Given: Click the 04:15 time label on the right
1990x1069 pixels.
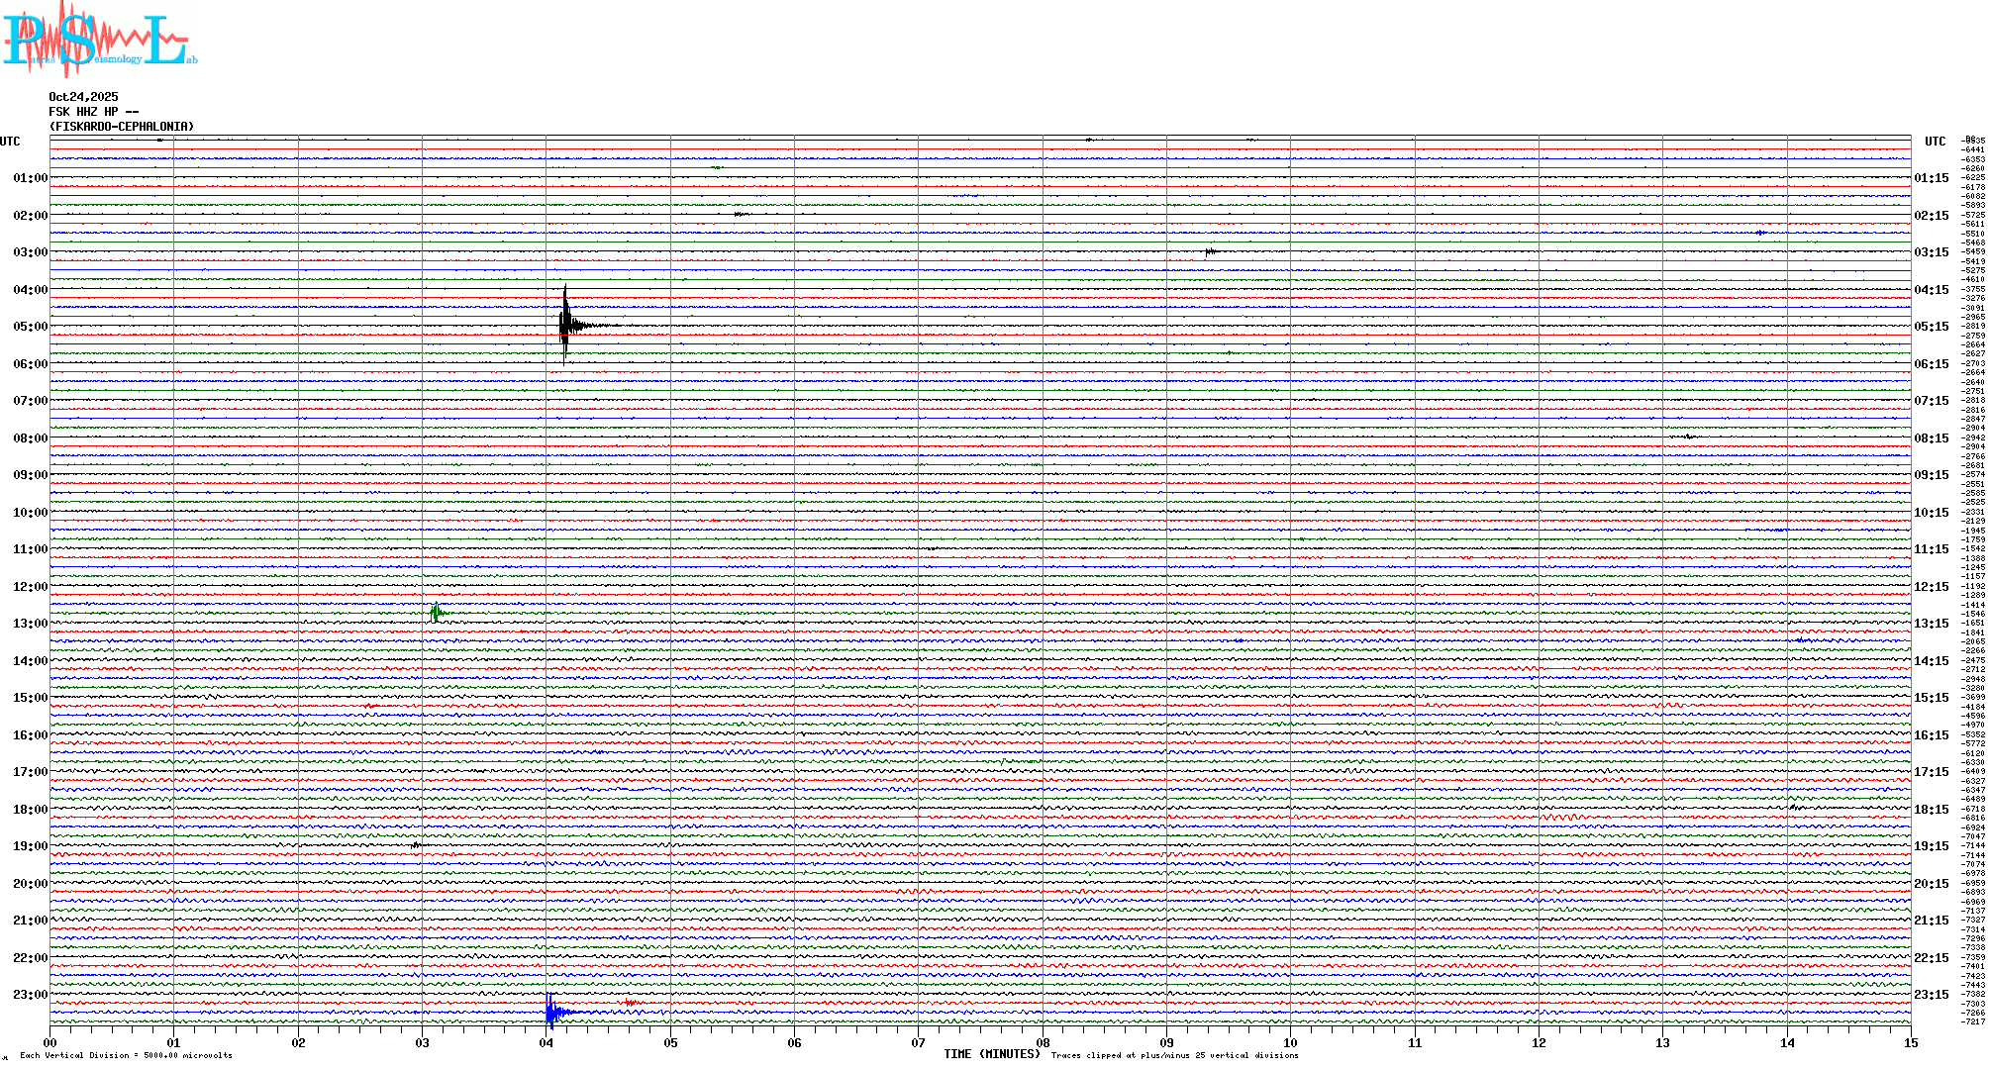Looking at the screenshot, I should pos(1932,290).
